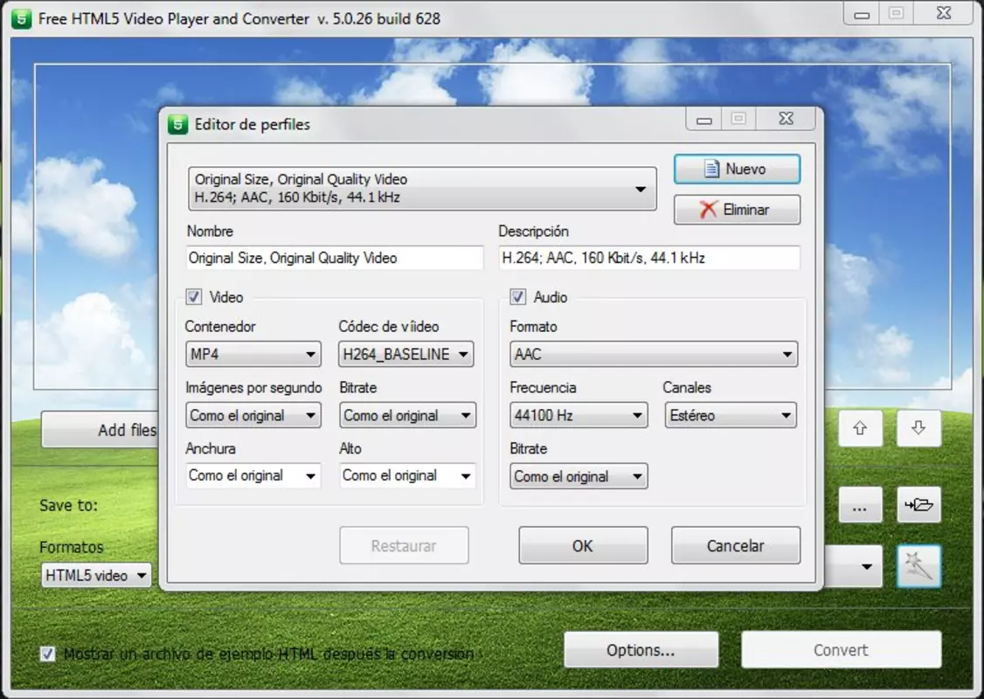Uncheck Mostrar un archivo de ejemplo HTML
Viewport: 984px width, 699px height.
(x=48, y=654)
